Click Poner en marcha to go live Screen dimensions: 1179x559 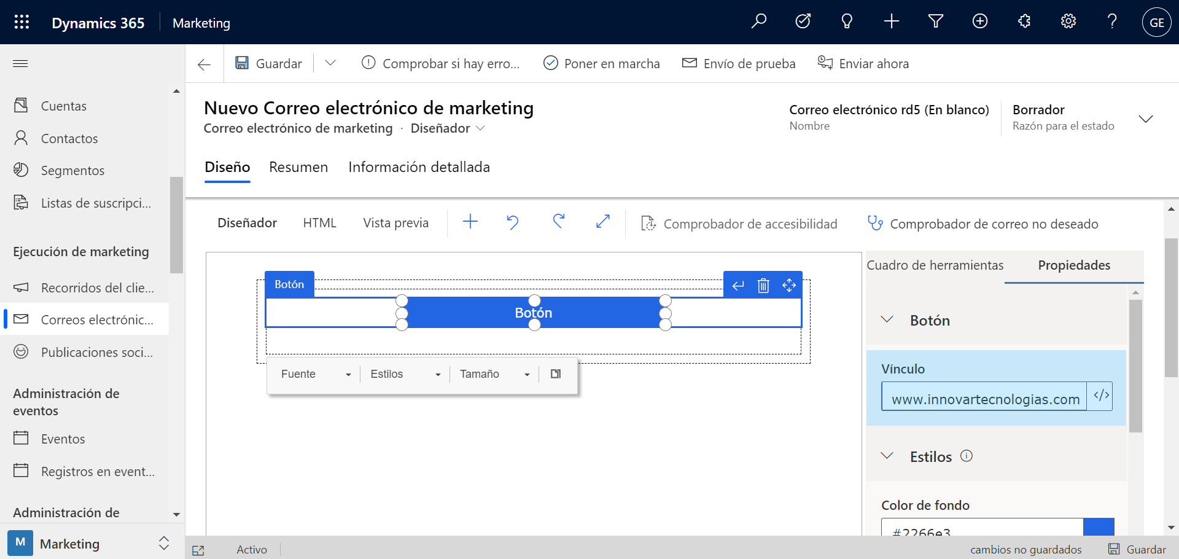(x=602, y=63)
